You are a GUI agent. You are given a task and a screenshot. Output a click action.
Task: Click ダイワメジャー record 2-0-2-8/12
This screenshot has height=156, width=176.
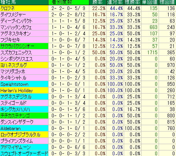pyautogui.click(x=68, y=14)
